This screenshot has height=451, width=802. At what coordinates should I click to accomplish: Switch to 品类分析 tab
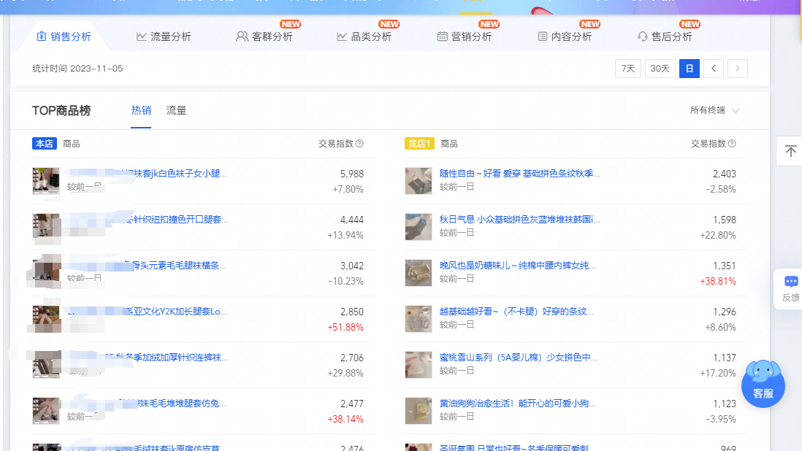click(x=364, y=36)
